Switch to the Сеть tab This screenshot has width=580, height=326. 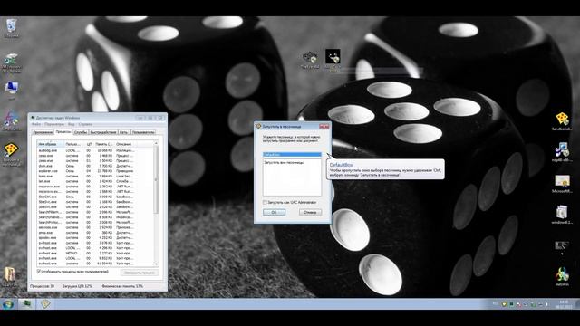point(124,132)
